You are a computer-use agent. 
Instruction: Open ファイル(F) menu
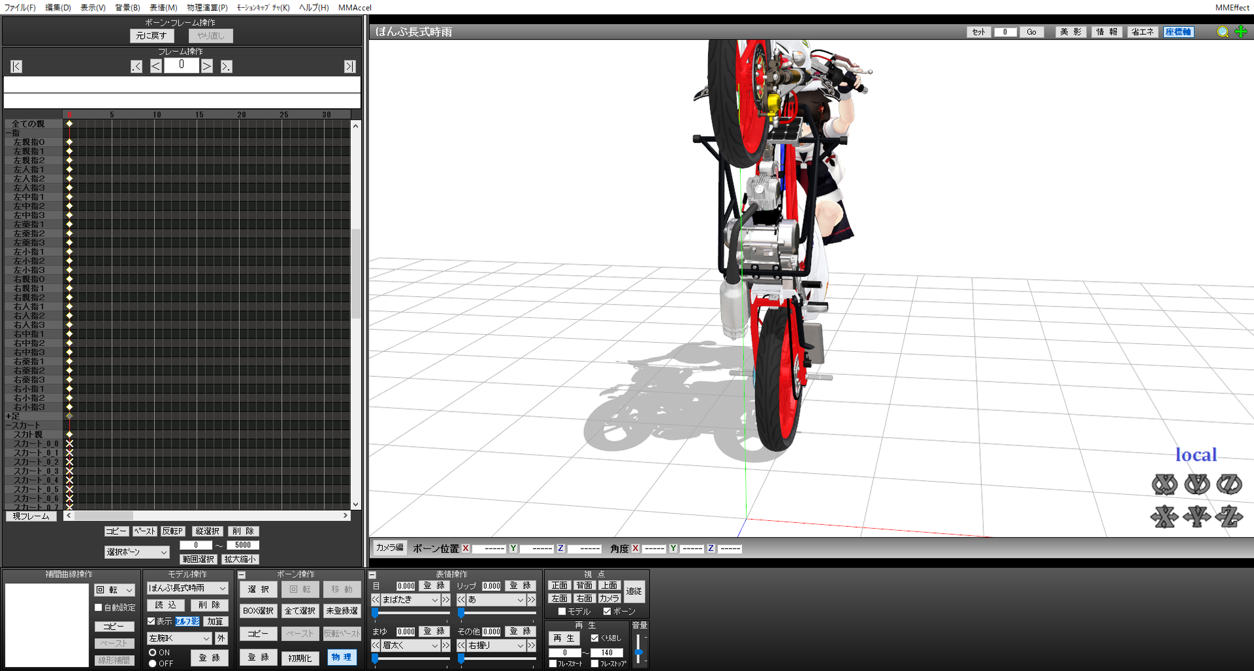pyautogui.click(x=20, y=7)
